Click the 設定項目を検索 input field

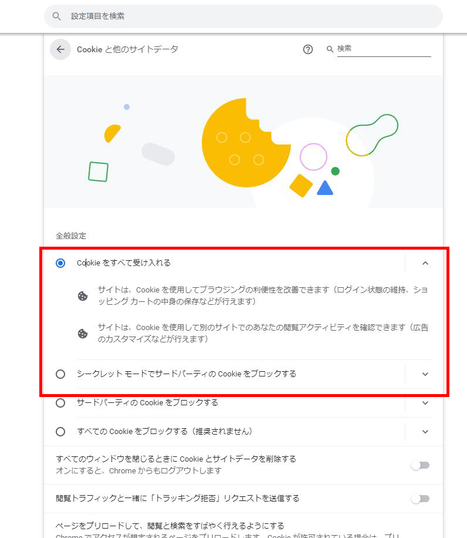pos(176,16)
